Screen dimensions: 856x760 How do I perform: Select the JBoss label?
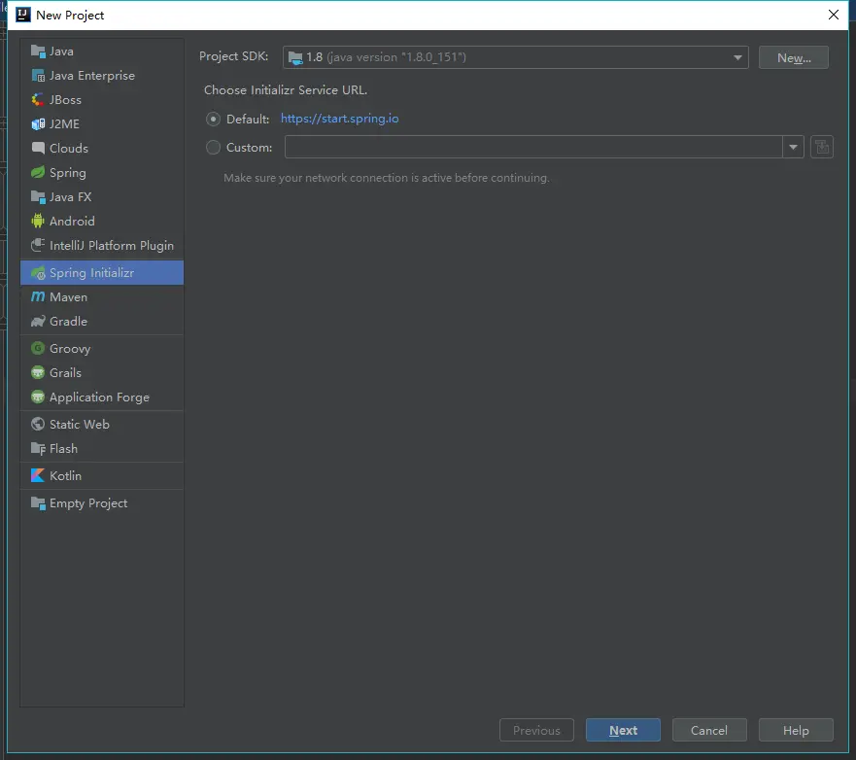click(65, 100)
